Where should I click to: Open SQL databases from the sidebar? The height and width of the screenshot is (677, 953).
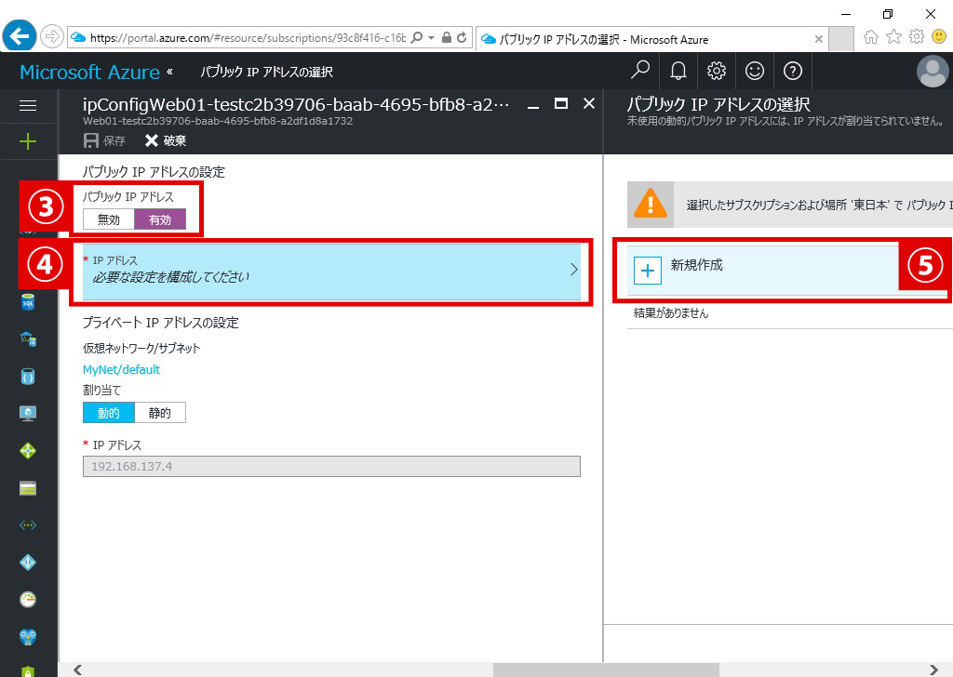pyautogui.click(x=28, y=301)
